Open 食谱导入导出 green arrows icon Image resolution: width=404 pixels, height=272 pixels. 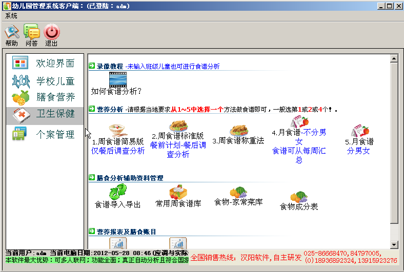click(118, 192)
